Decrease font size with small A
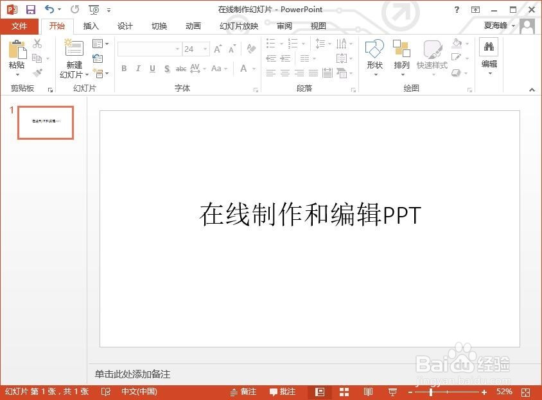Image resolution: width=542 pixels, height=400 pixels. pyautogui.click(x=232, y=49)
